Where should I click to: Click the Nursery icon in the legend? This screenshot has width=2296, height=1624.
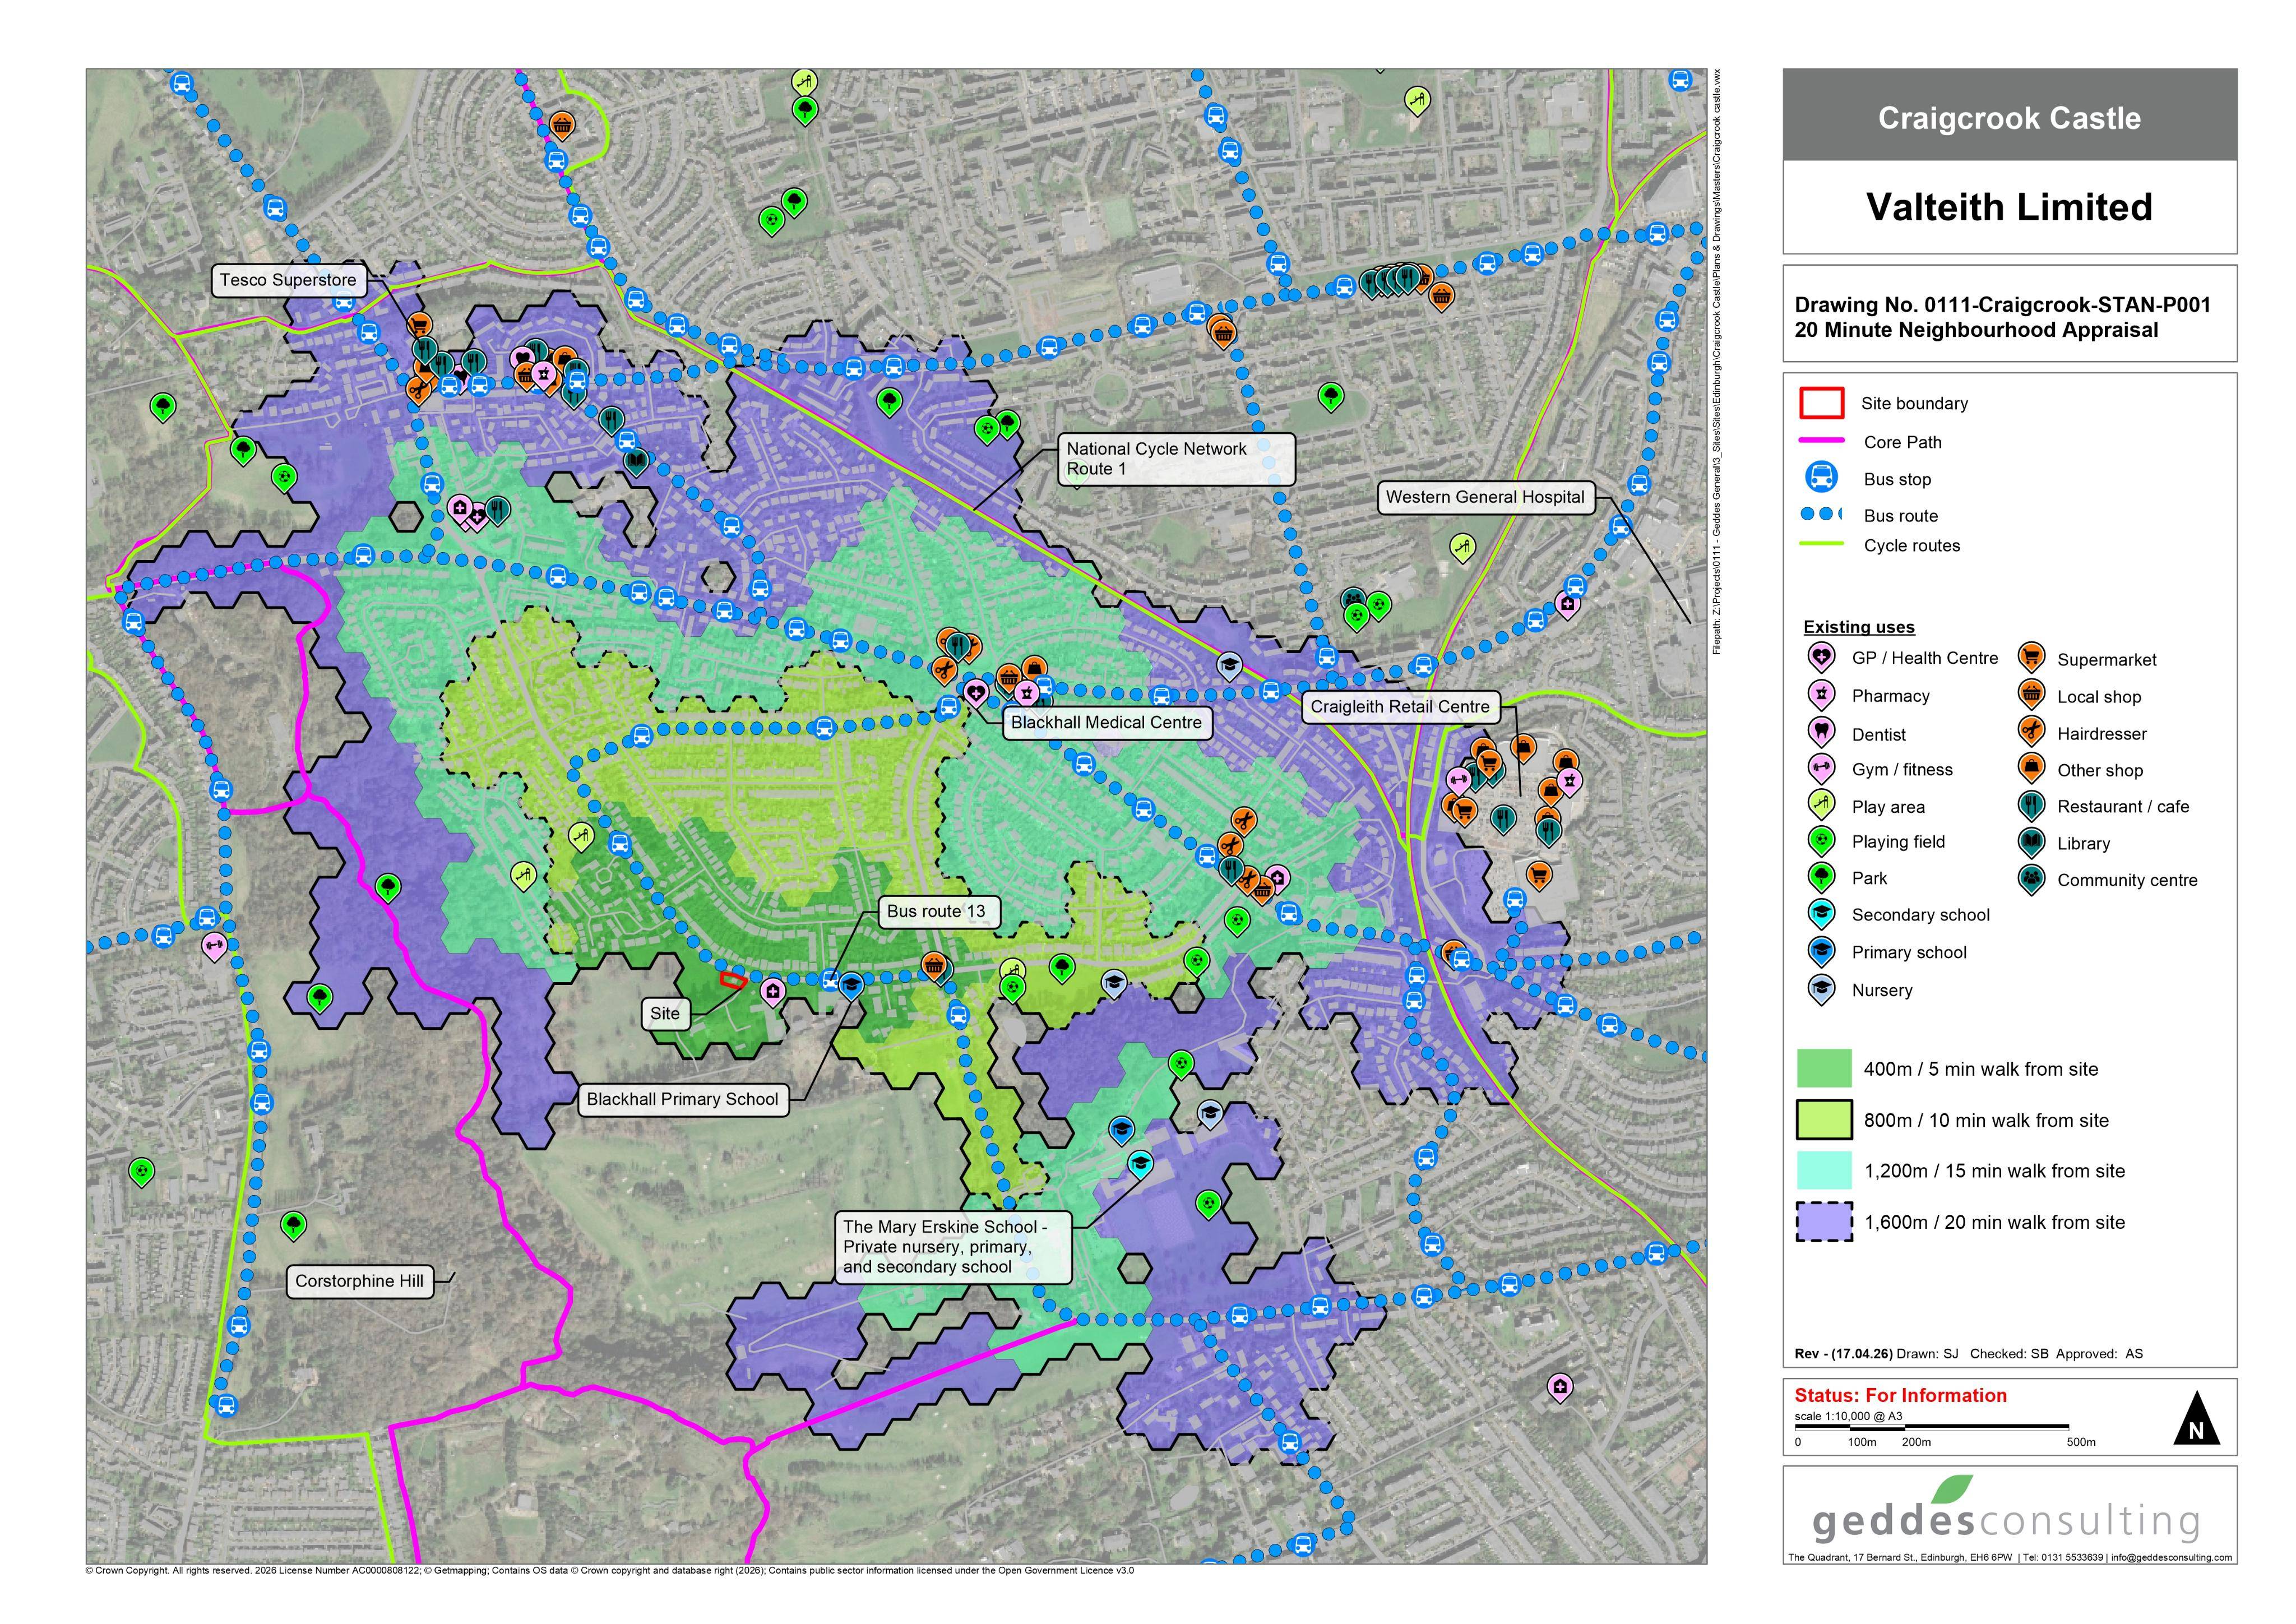[x=1821, y=989]
